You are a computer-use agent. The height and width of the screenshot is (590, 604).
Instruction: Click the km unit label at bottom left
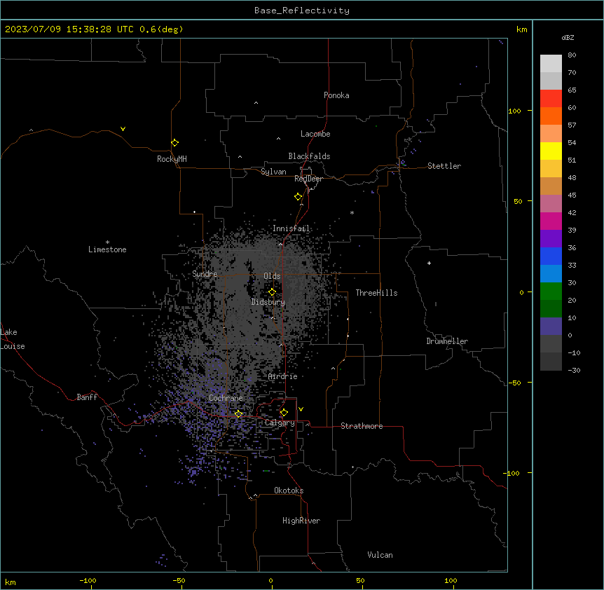(x=11, y=582)
